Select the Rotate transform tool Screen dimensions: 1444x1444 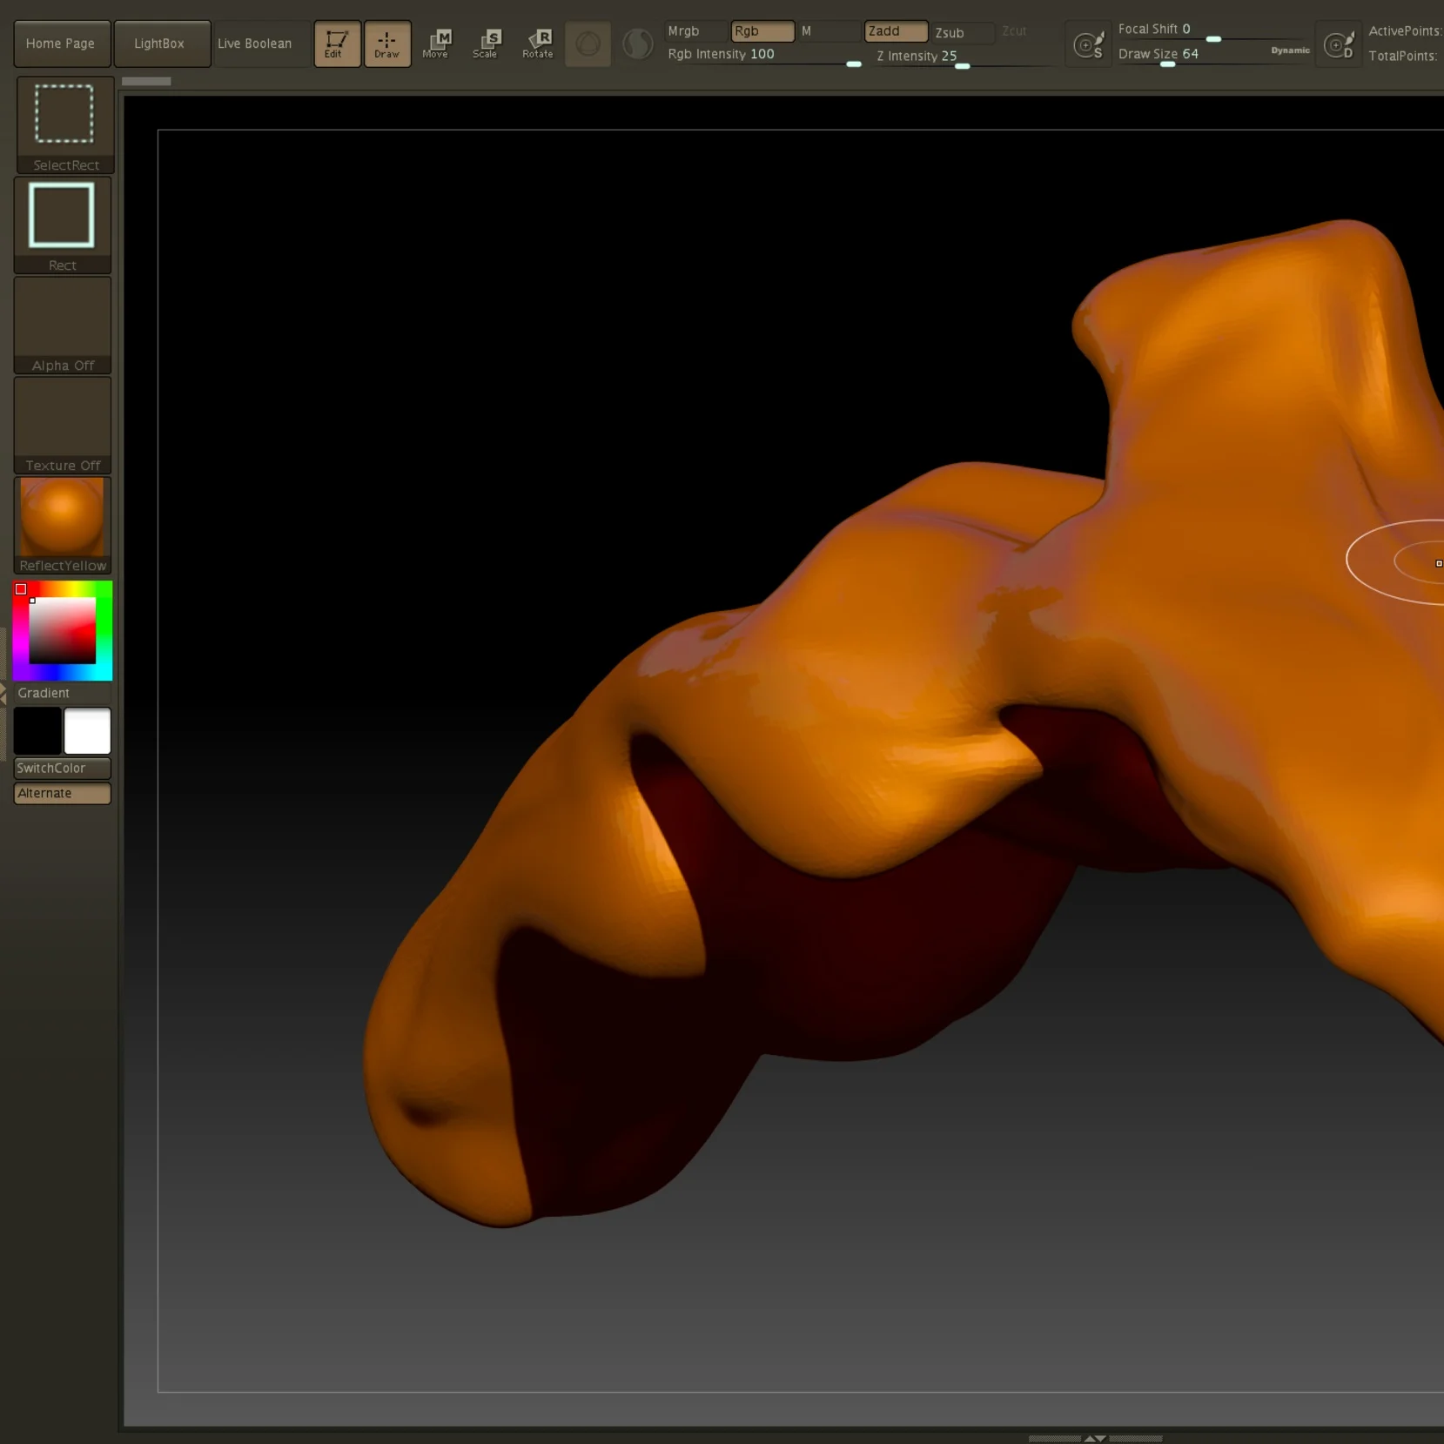[x=538, y=44]
